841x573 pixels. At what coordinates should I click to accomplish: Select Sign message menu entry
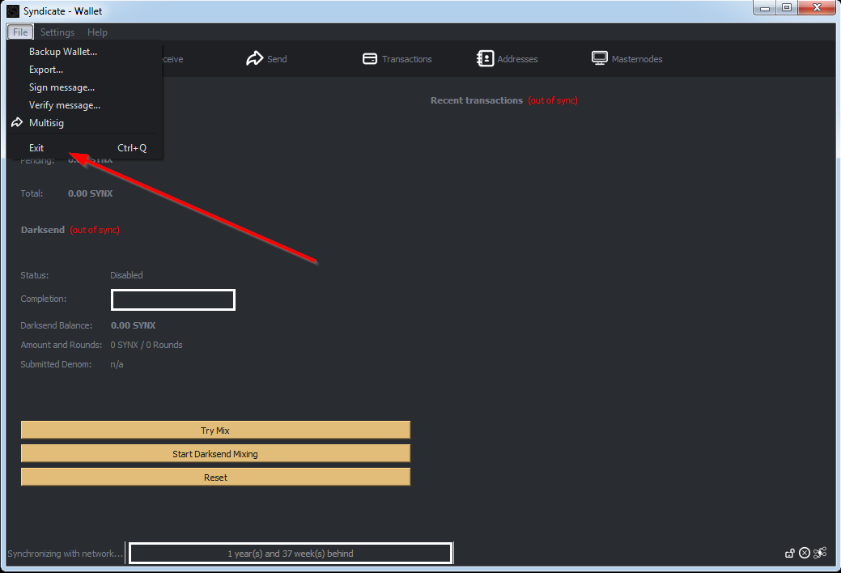coord(62,87)
